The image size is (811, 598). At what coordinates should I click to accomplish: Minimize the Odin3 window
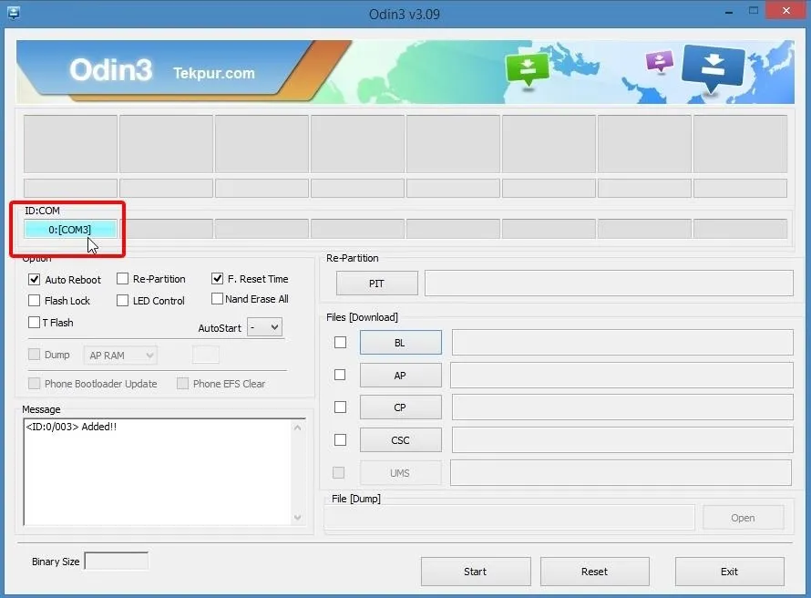[729, 11]
